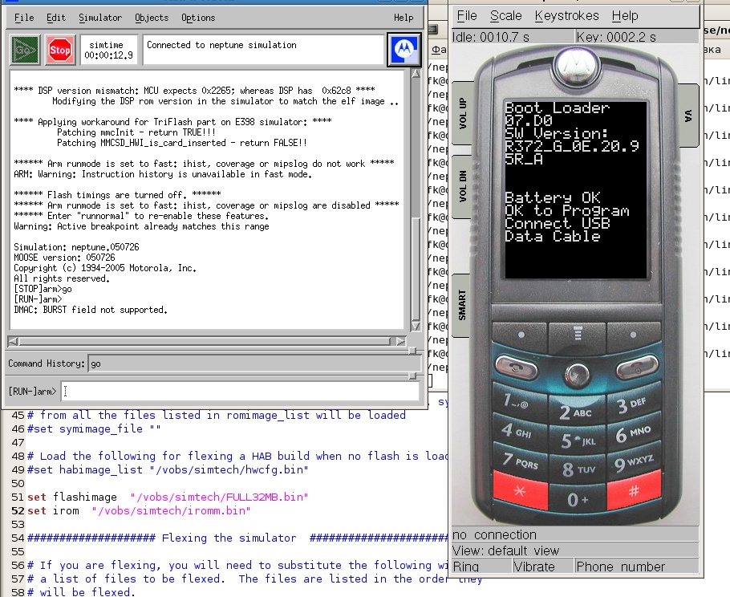Open the Simulator menu
This screenshot has height=597, width=730.
click(x=100, y=18)
